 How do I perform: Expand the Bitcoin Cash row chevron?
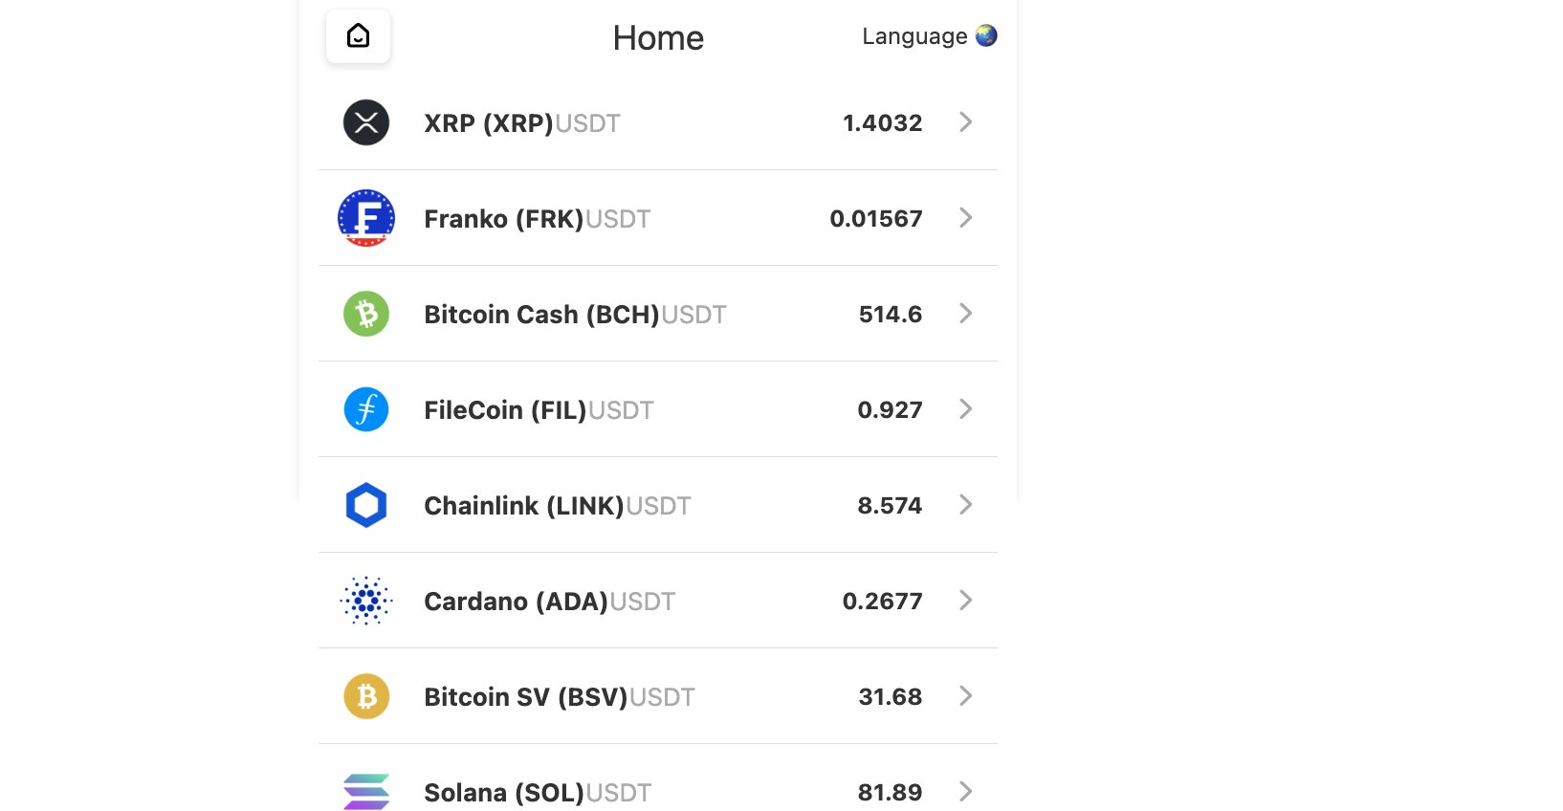click(965, 314)
